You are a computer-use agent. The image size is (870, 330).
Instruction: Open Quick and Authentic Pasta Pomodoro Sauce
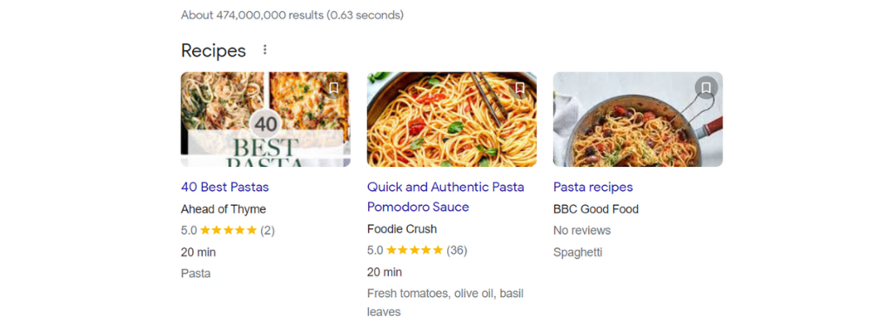[x=445, y=197]
